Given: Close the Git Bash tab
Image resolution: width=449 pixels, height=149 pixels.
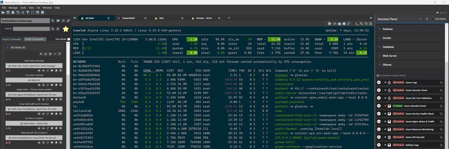Looking at the screenshot, I should click(x=108, y=18).
